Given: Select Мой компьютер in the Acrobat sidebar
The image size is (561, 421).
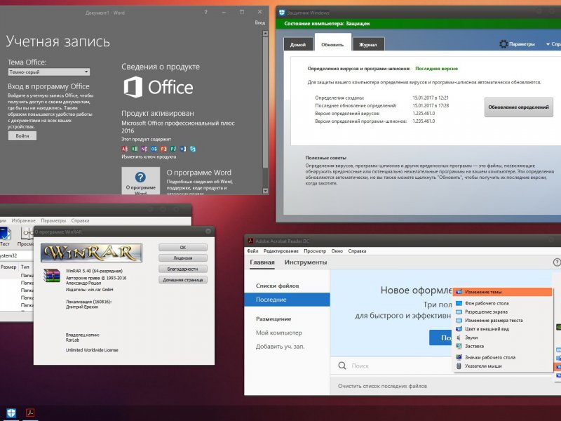Looking at the screenshot, I should [x=278, y=333].
